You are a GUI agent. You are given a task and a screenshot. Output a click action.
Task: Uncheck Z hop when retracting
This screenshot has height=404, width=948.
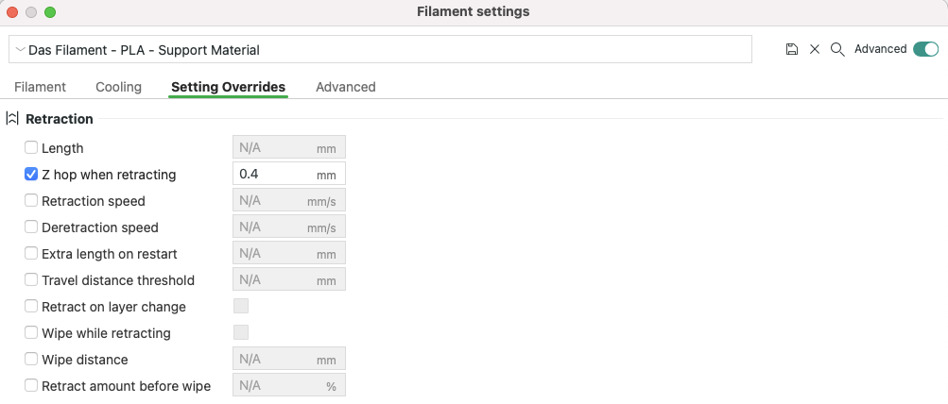pyautogui.click(x=31, y=174)
